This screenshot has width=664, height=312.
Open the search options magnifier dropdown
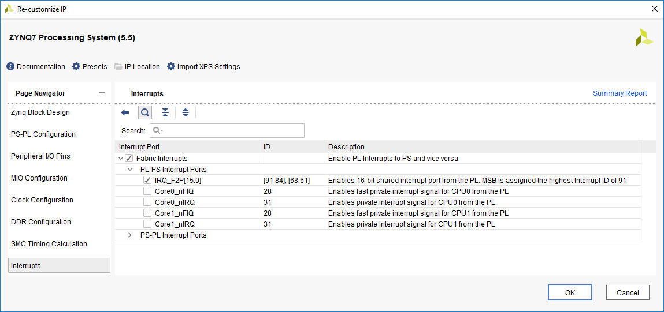point(158,131)
